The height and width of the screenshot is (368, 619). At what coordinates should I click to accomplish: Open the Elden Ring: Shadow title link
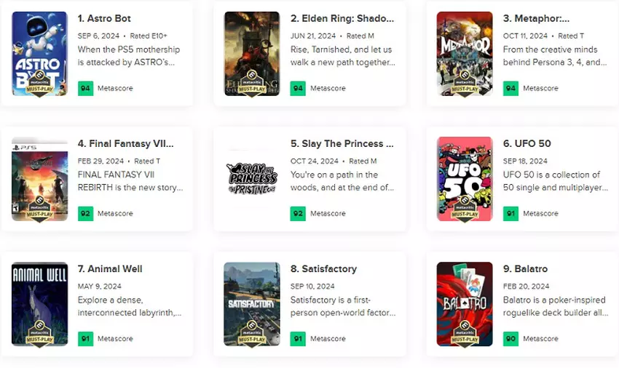click(x=342, y=18)
